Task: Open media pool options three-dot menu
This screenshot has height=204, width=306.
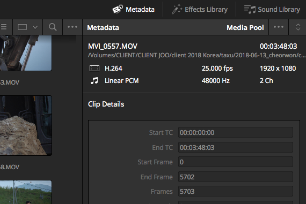Action: coord(72,27)
